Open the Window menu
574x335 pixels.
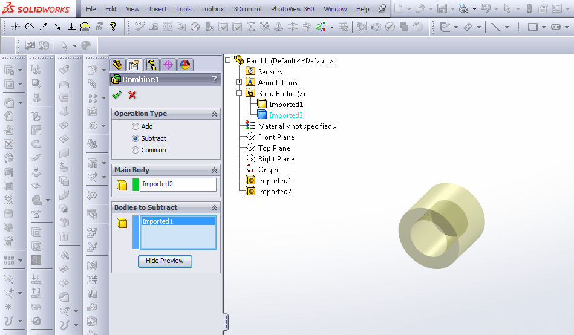[335, 9]
